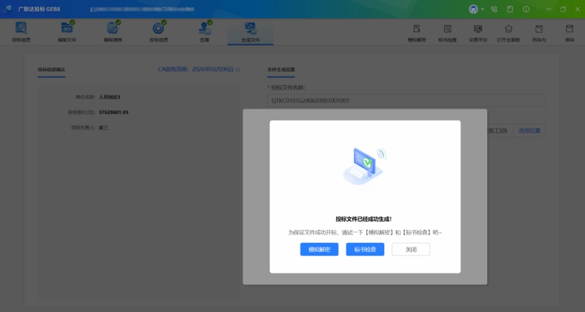The width and height of the screenshot is (585, 312).
Task: Click 打开主面板 home icon
Action: pyautogui.click(x=508, y=32)
